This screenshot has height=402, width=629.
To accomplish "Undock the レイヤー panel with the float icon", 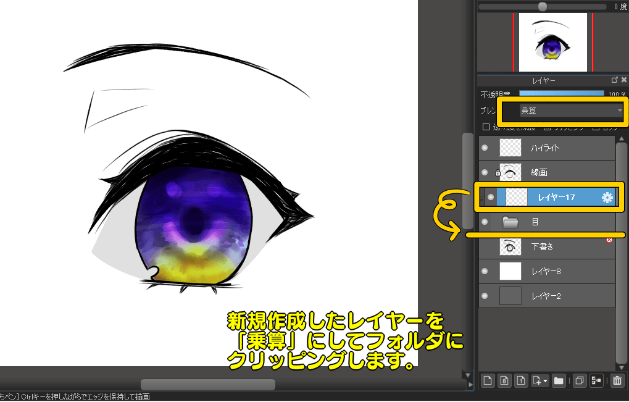I will pyautogui.click(x=614, y=80).
